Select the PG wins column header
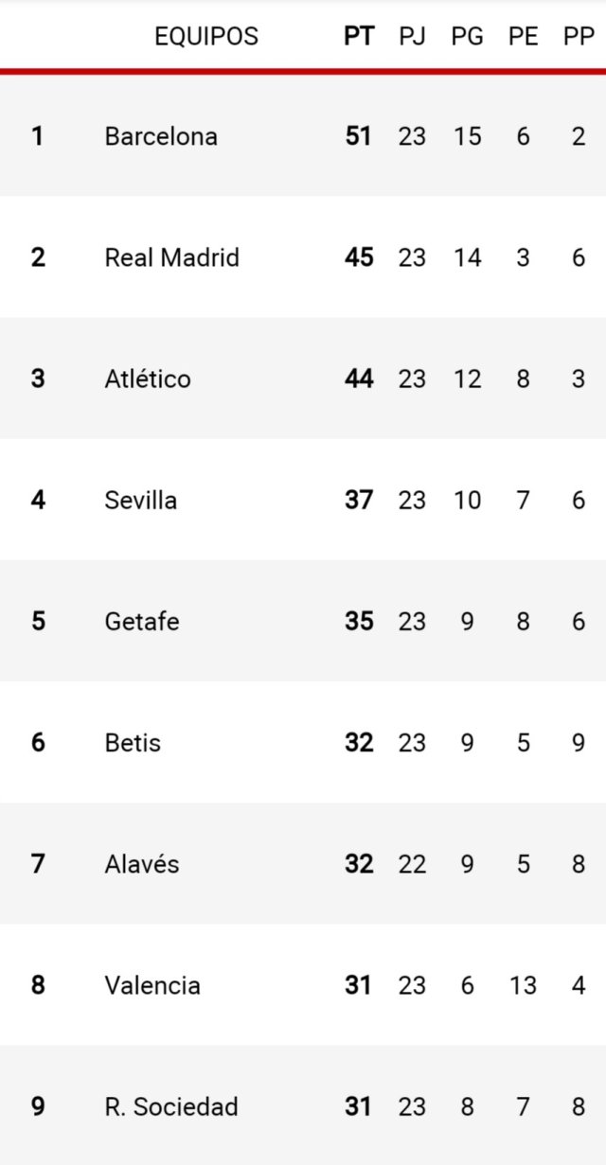Viewport: 606px width, 1165px height. point(467,37)
